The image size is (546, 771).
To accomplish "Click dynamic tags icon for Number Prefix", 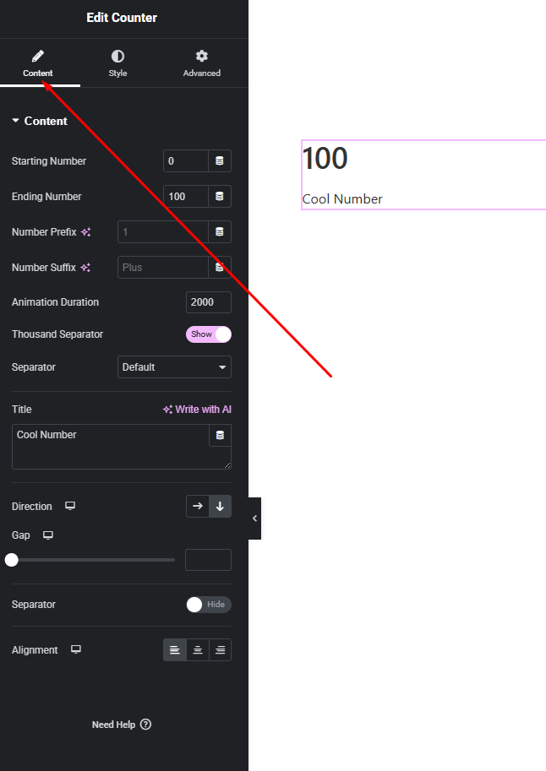I will [x=220, y=232].
